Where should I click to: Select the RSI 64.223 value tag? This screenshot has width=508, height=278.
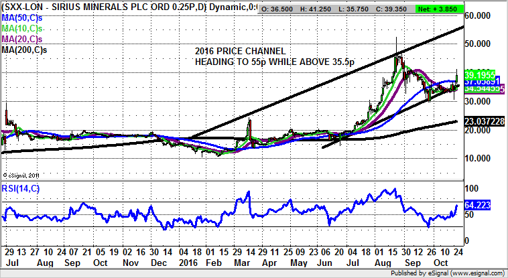(x=481, y=207)
